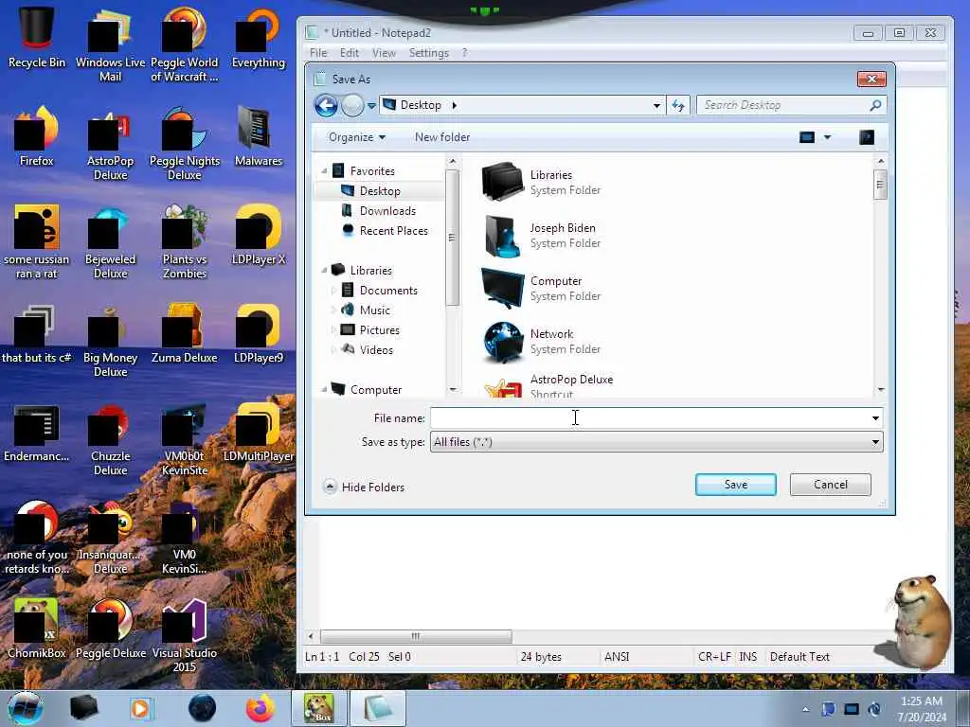Open the File menu in Notepad2
Screen dimensions: 970x727
(x=318, y=53)
